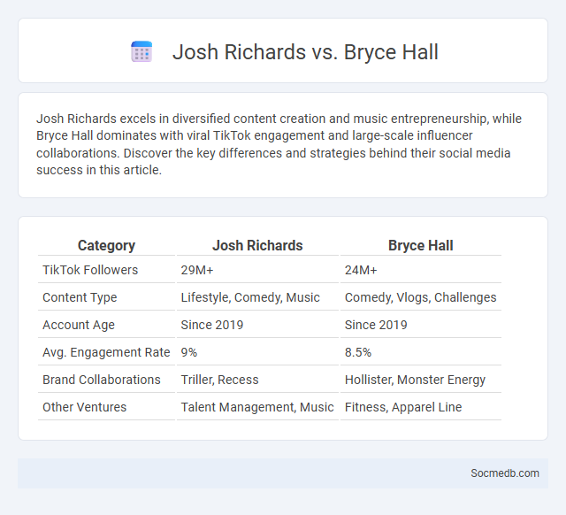566x515 pixels.
Task: Click the '8.5%' engagement rate cell
Action: [357, 352]
